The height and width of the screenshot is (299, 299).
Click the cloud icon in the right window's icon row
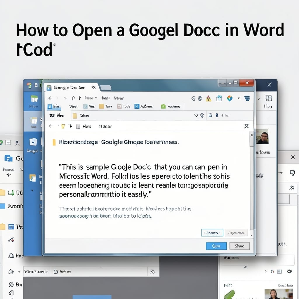tap(290, 272)
